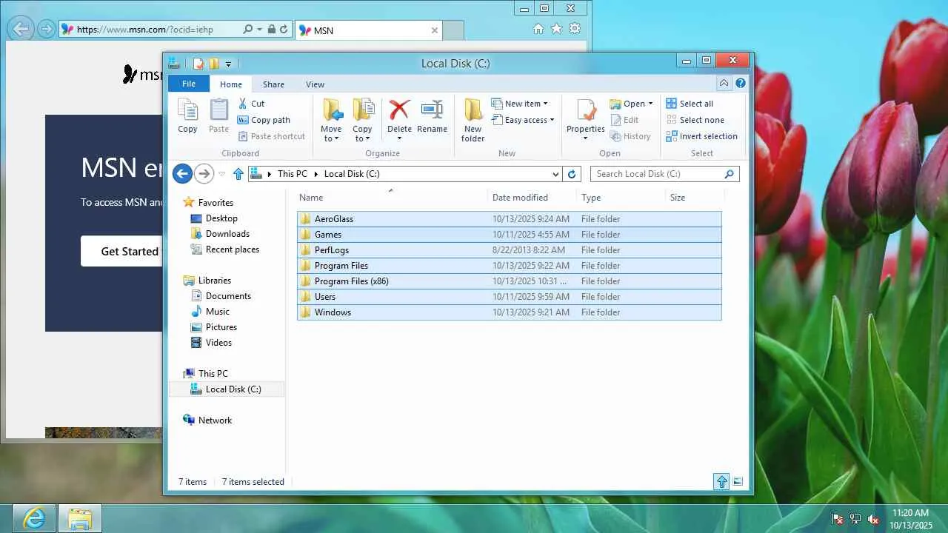Click the Delete red X icon
948x533 pixels.
(399, 111)
